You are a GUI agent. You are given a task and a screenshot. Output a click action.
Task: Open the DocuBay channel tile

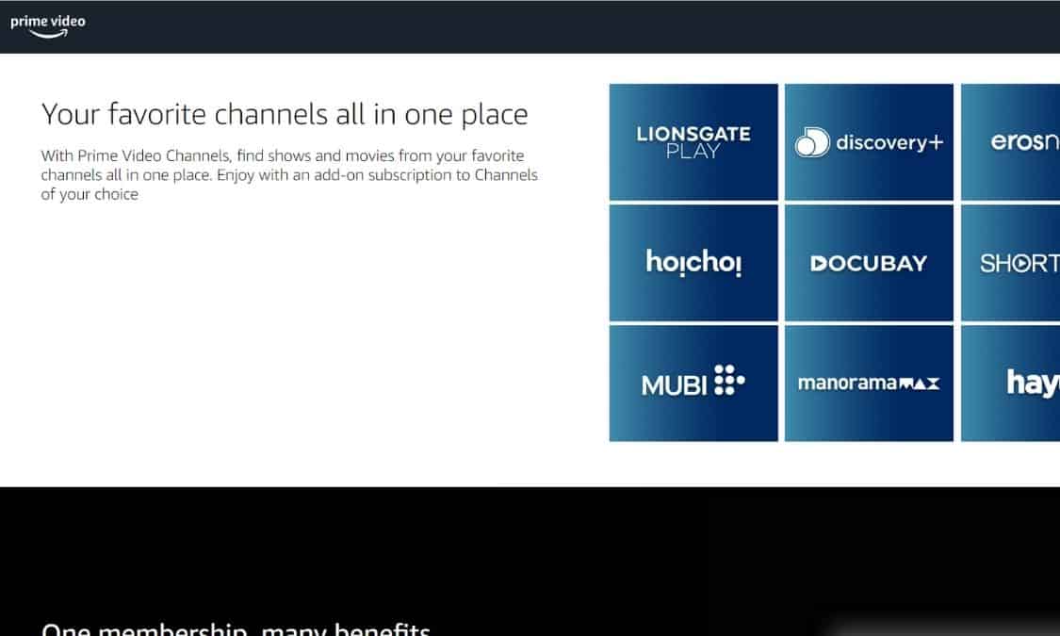869,263
